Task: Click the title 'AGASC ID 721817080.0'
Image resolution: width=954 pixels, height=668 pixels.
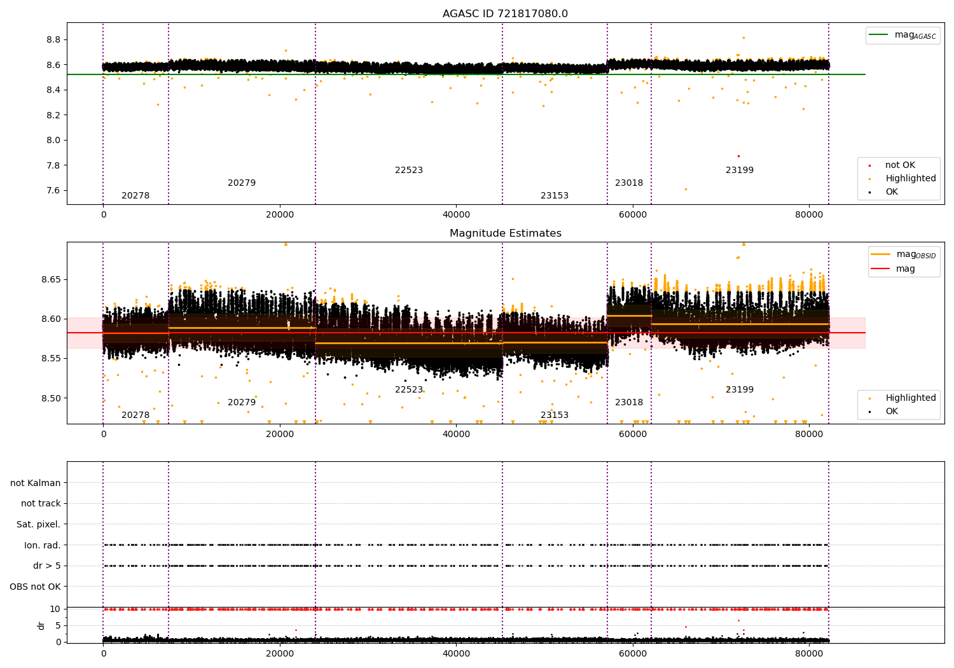Action: (506, 14)
